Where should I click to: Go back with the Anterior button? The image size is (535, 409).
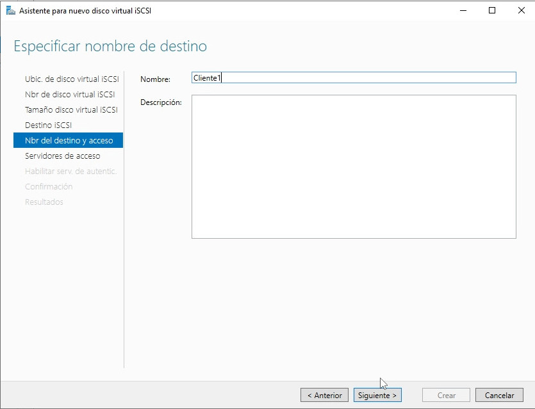325,396
